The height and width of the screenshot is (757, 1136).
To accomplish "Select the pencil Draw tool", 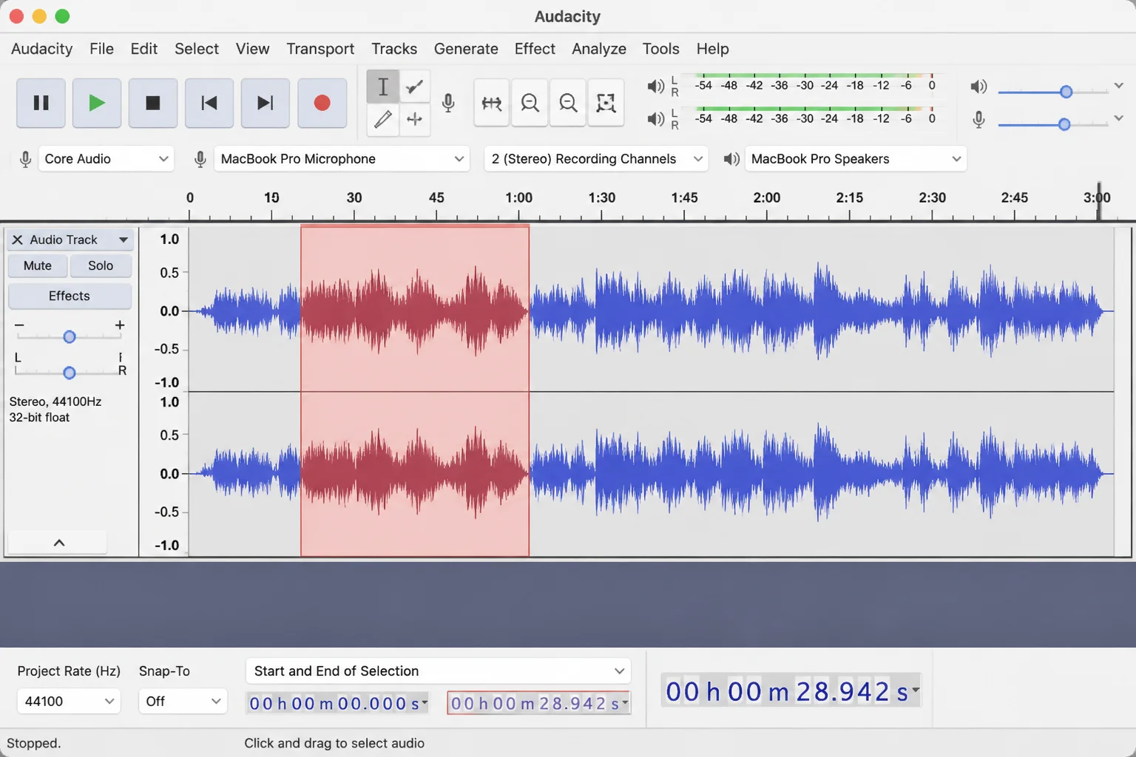I will [383, 119].
